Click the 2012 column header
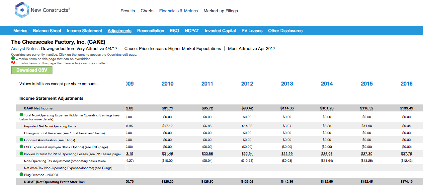The image size is (423, 192). tap(247, 84)
